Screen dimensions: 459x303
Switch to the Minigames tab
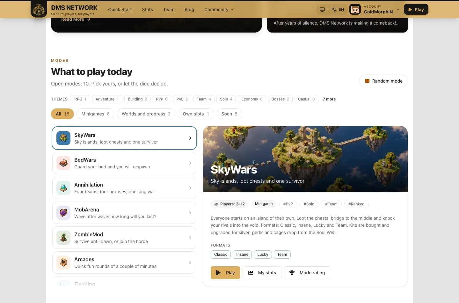point(95,114)
